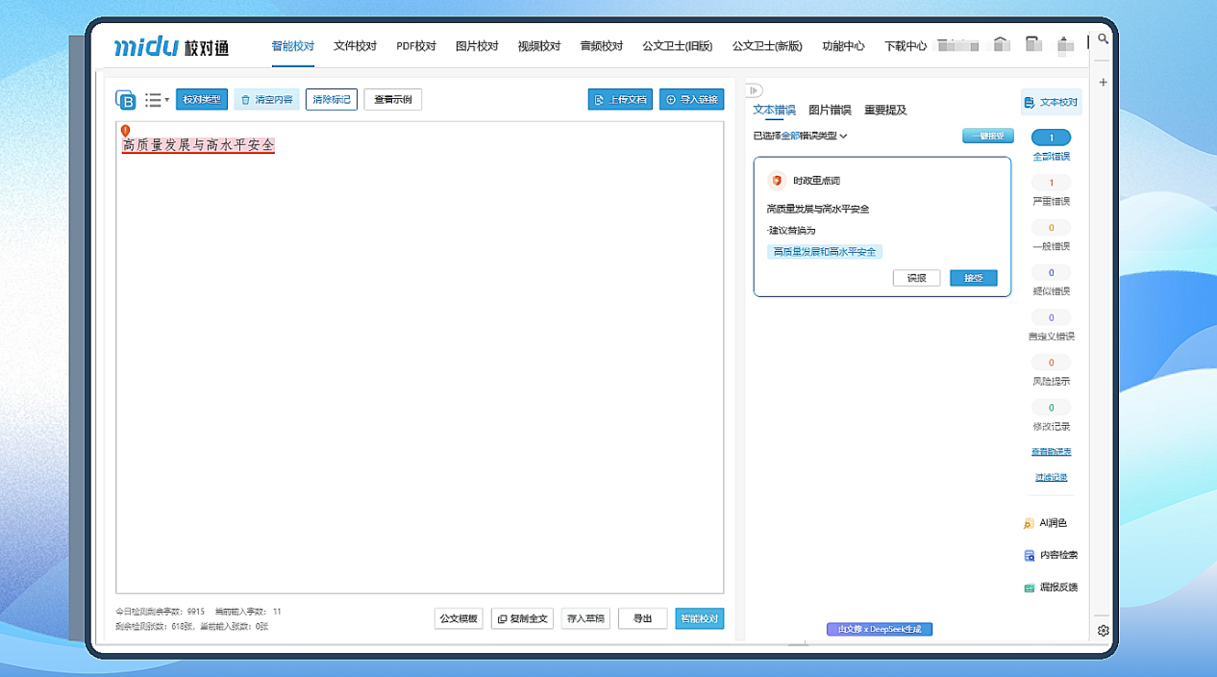Report false positive via 误报 button
Screen dimensions: 1217x677
click(x=916, y=277)
